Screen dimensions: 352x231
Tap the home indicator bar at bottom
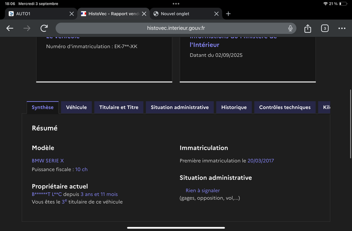176,227
